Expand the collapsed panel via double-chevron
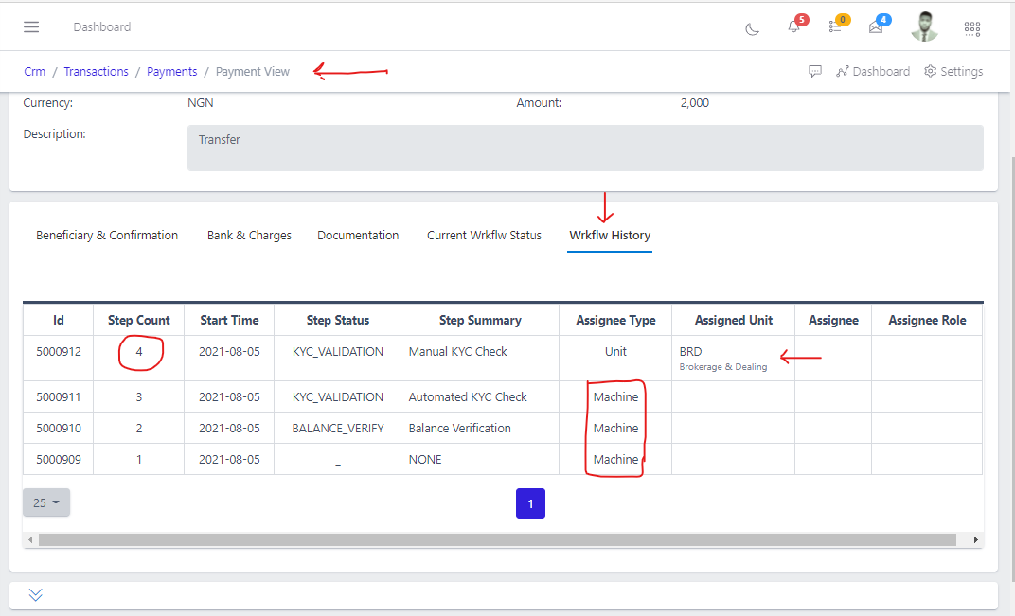This screenshot has height=616, width=1015. click(x=35, y=594)
